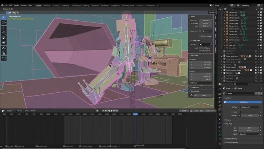Toggle eye icon for Camera twelve
This screenshot has height=149, width=264.
[259, 40]
